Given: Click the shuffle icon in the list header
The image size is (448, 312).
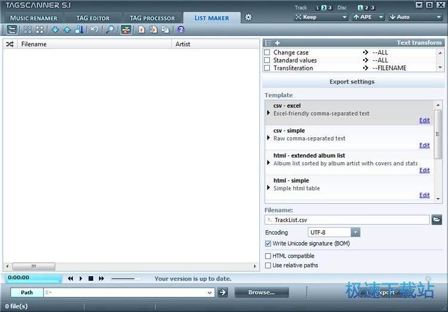Looking at the screenshot, I should 10,44.
